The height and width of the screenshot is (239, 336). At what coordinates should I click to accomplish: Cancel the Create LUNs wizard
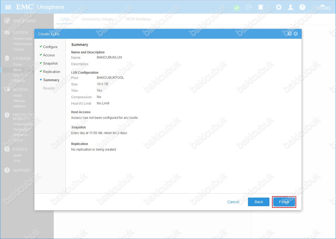point(233,202)
